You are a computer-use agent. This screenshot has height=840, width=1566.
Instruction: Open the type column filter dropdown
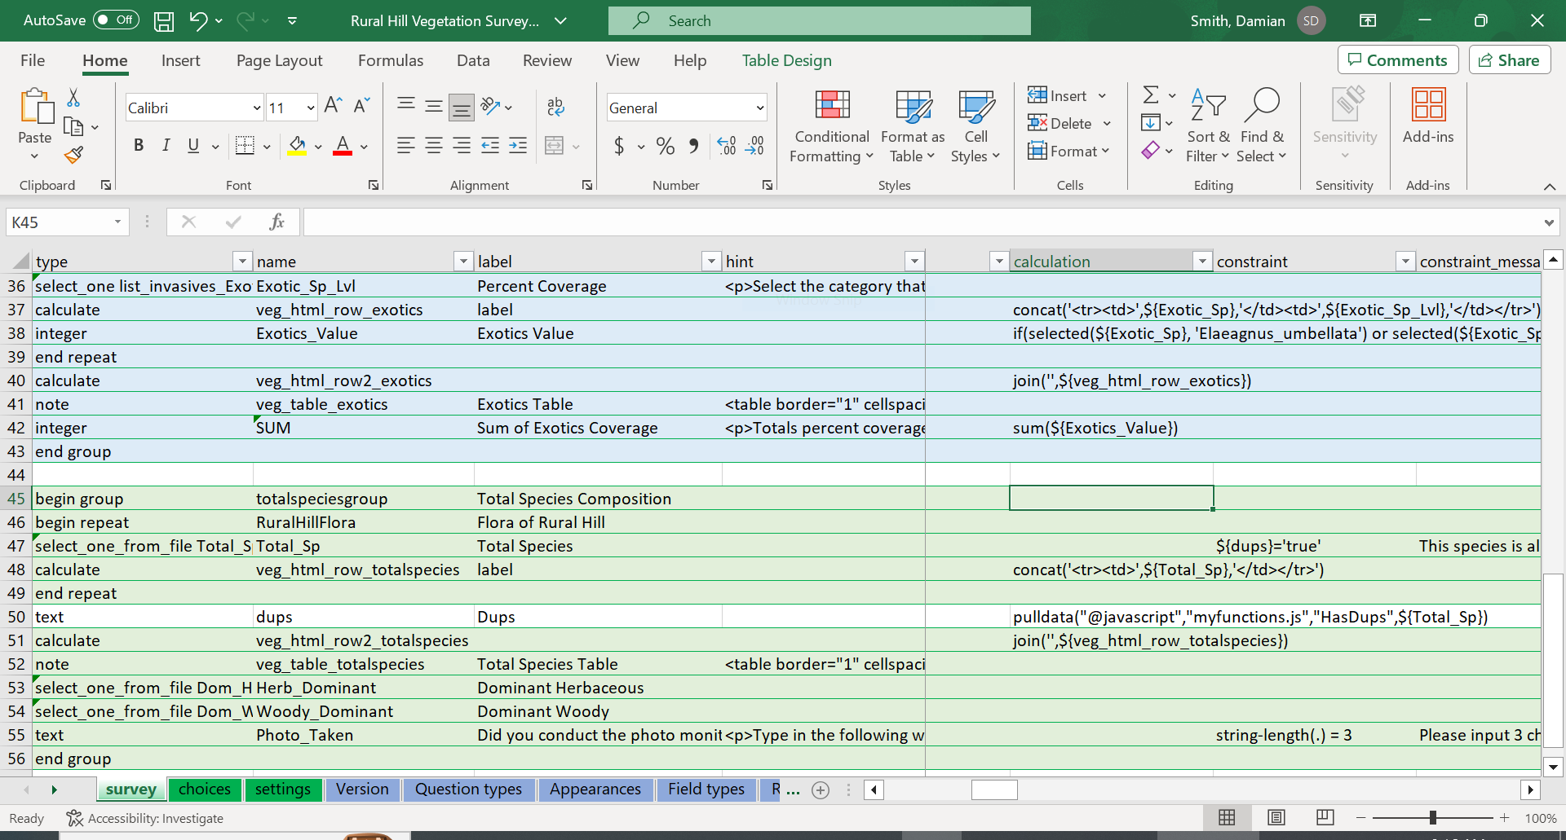point(242,262)
